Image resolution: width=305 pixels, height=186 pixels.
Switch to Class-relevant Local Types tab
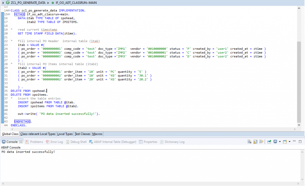(38, 134)
